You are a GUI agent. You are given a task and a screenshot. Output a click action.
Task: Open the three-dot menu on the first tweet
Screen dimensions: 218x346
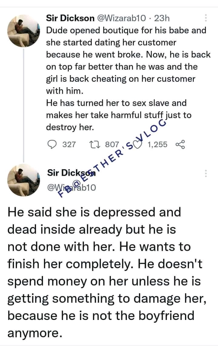coord(206,18)
